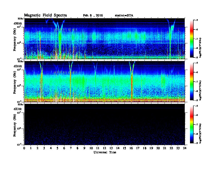Image resolution: width=220 pixels, height=170 pixels.
Task: Click the "-5" value on dH/dt color scale
Action: [197, 20]
